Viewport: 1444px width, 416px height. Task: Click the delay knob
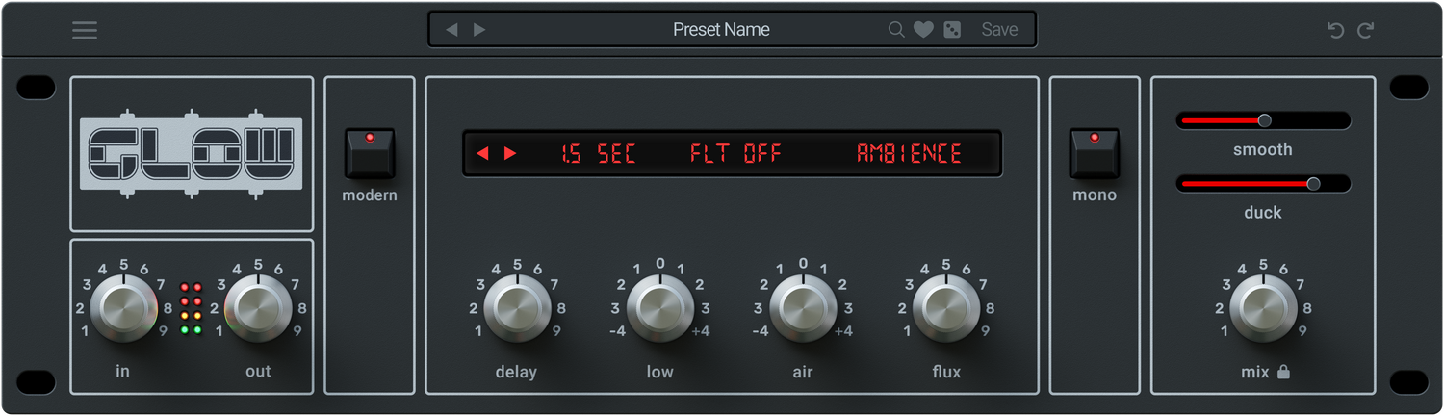point(517,308)
